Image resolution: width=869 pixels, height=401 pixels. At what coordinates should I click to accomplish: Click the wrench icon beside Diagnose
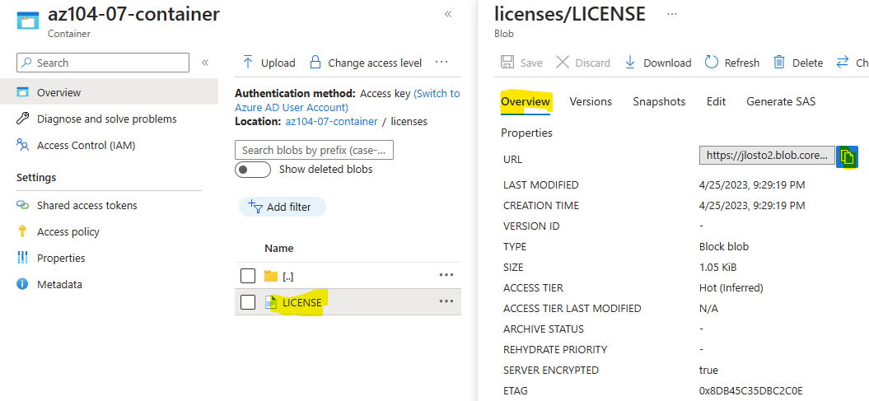(22, 119)
